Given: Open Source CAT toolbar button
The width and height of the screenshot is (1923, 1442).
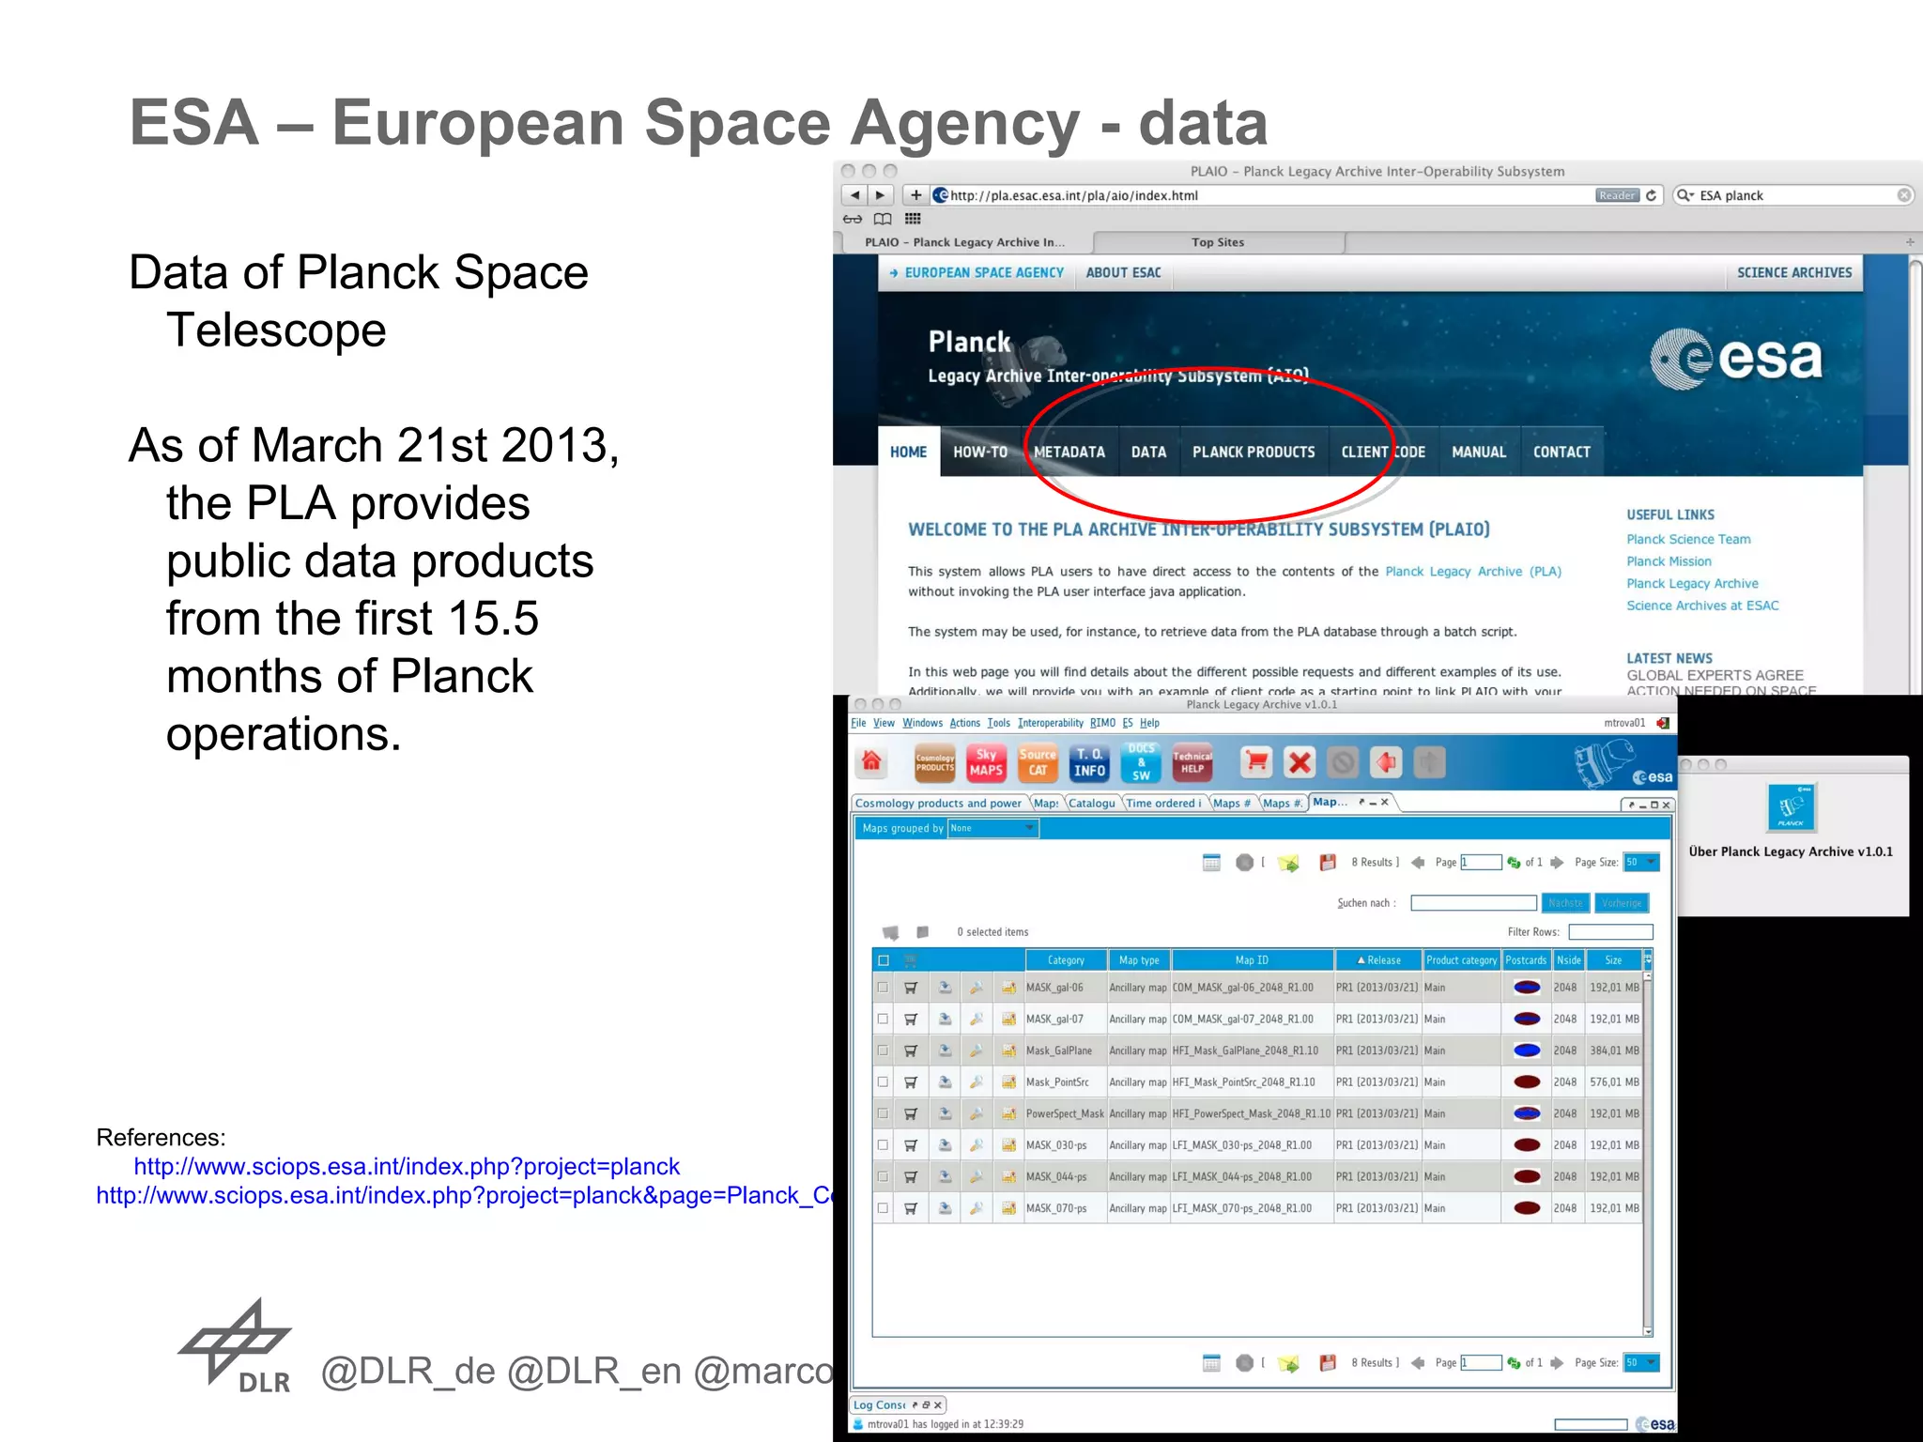Looking at the screenshot, I should pyautogui.click(x=1038, y=762).
